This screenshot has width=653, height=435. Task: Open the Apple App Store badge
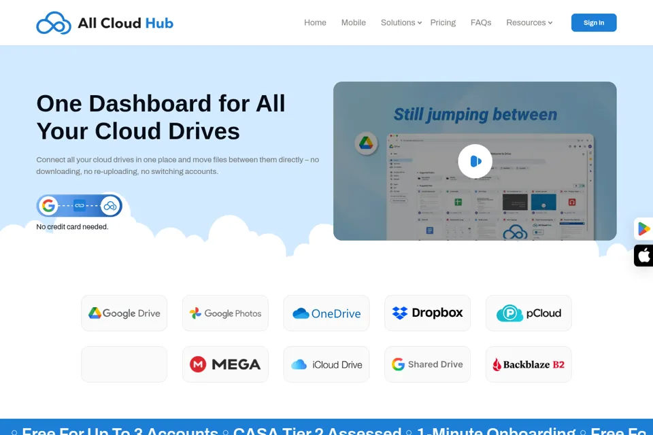(643, 256)
